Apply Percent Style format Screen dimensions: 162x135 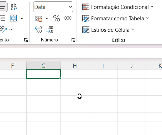pyautogui.click(x=57, y=18)
